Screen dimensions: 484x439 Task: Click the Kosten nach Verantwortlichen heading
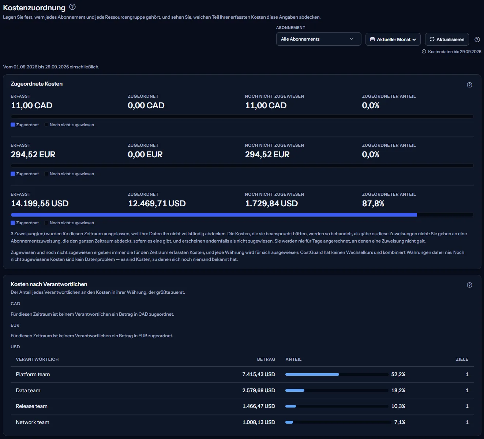49,284
